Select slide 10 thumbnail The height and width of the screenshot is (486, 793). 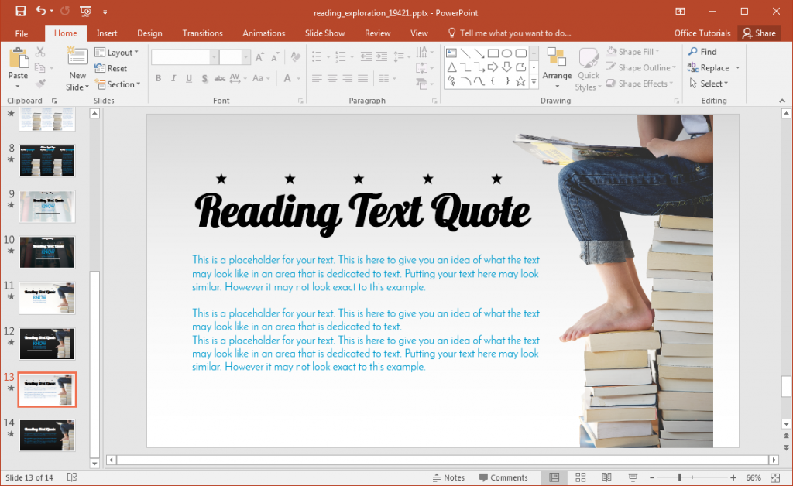46,252
